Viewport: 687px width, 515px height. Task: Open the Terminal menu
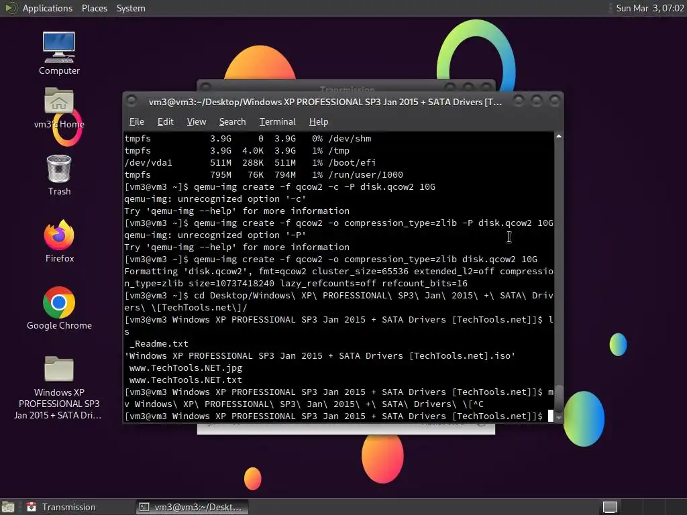tap(277, 122)
